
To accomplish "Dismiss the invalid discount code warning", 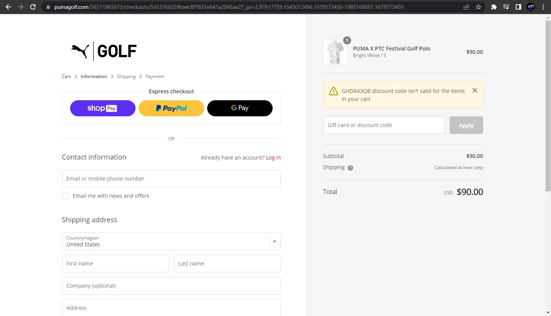I will point(474,91).
